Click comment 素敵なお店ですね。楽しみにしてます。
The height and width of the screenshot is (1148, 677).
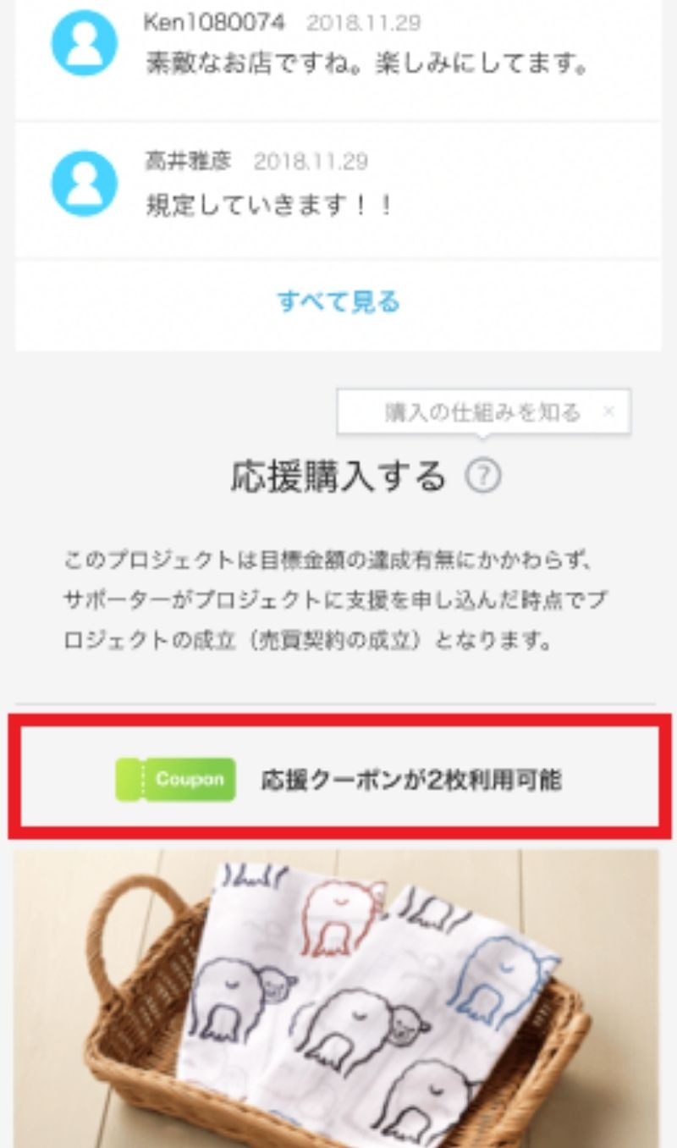(x=367, y=64)
